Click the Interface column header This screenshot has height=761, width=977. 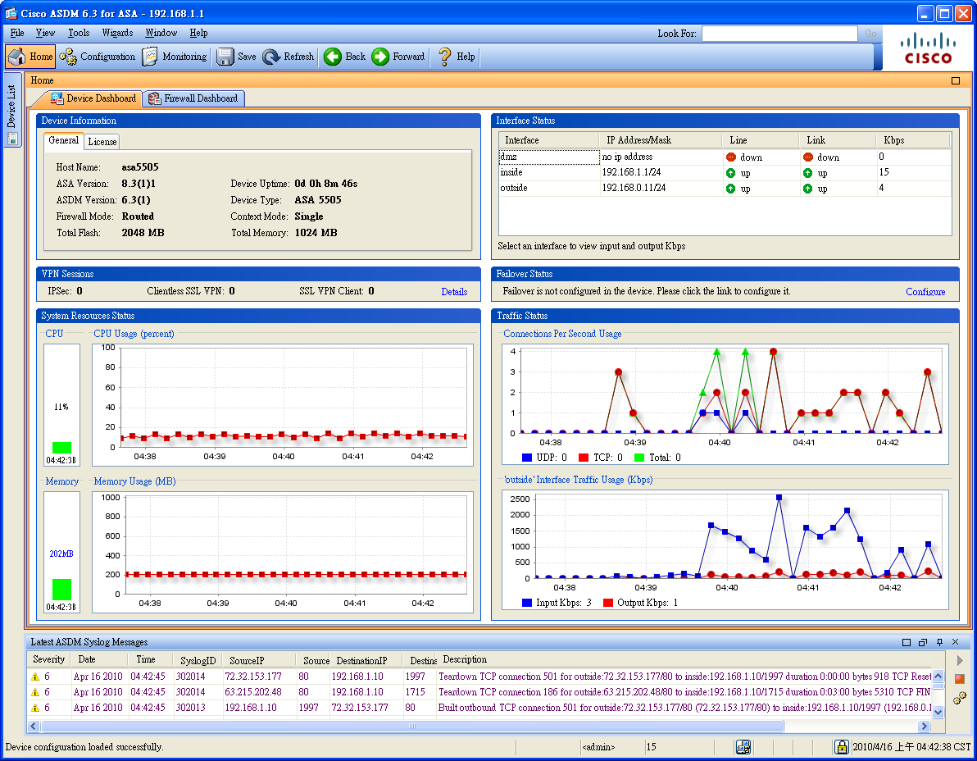549,140
